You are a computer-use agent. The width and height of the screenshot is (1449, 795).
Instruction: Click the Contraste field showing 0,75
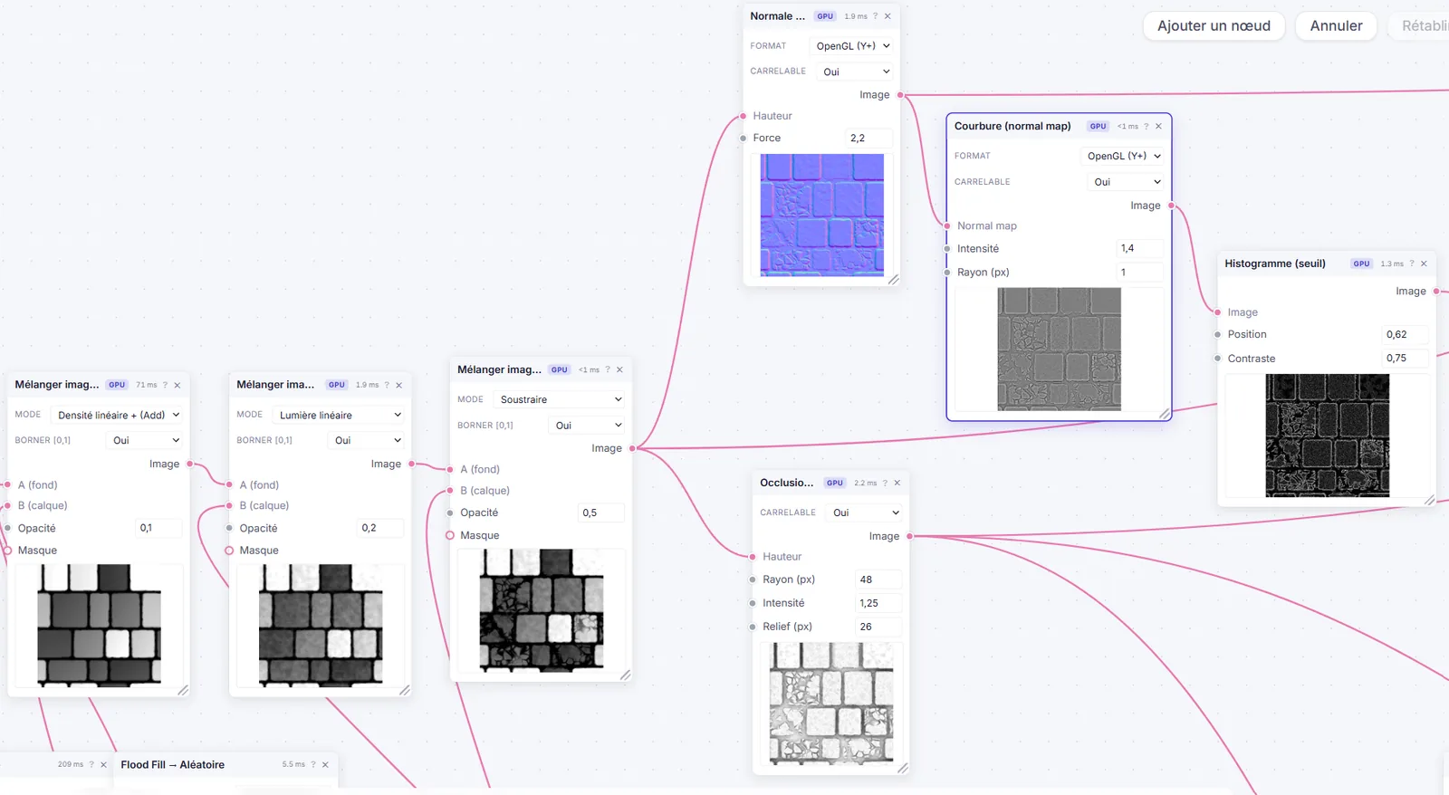click(1405, 359)
